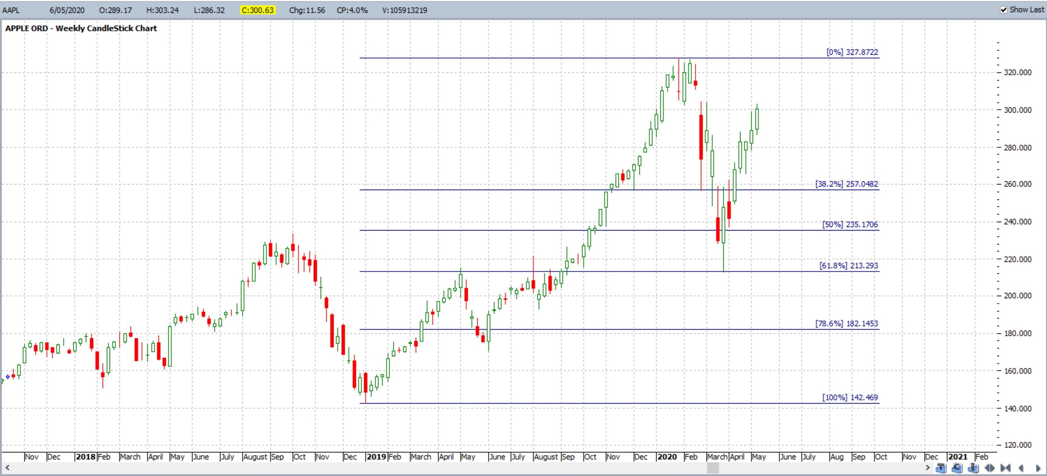The image size is (1047, 476).
Task: Click the horizontal scrollbar's left arrow
Action: click(7, 468)
